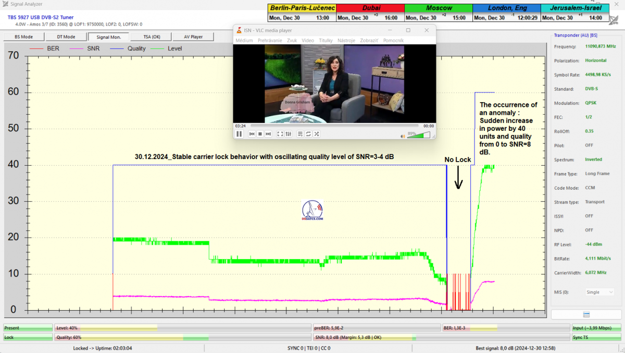Open the Nástroje menu in VLC
The width and height of the screenshot is (625, 353).
pos(346,40)
